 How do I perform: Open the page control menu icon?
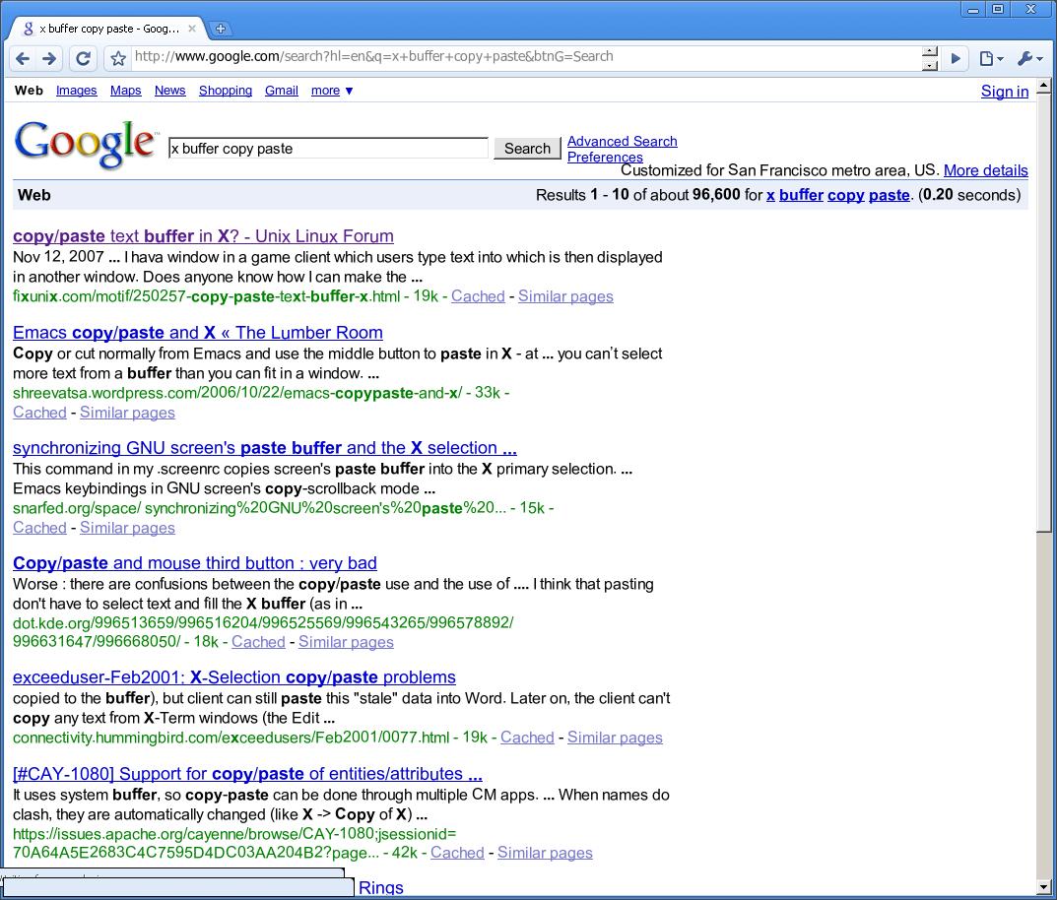991,59
